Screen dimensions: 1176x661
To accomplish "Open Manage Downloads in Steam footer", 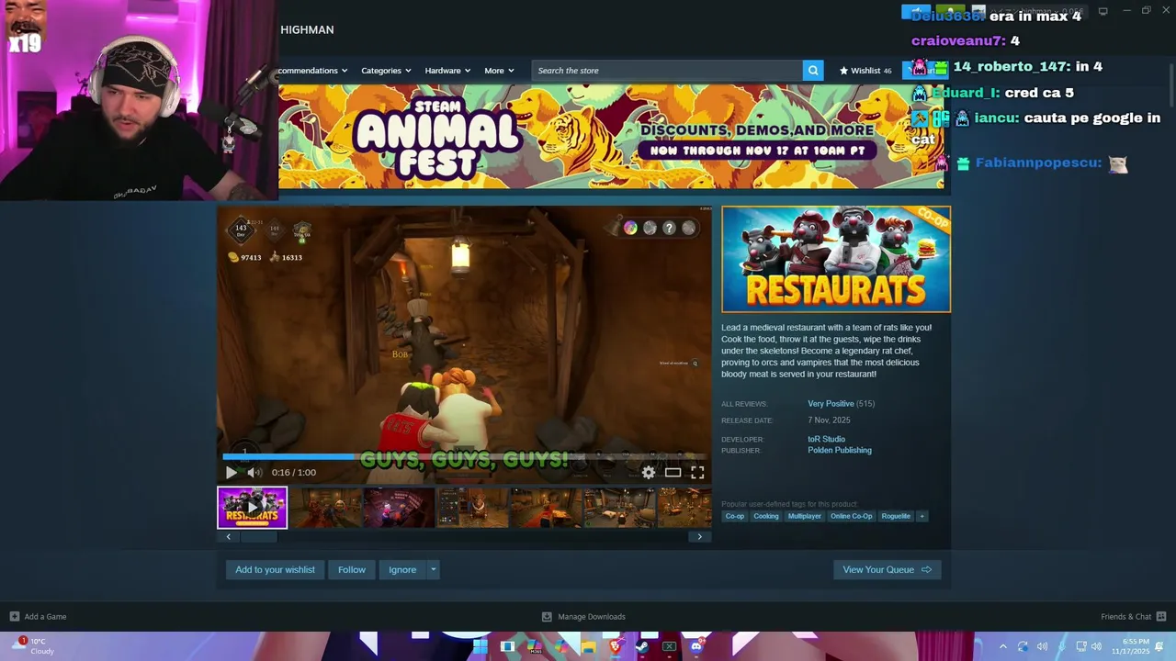I will (x=584, y=617).
